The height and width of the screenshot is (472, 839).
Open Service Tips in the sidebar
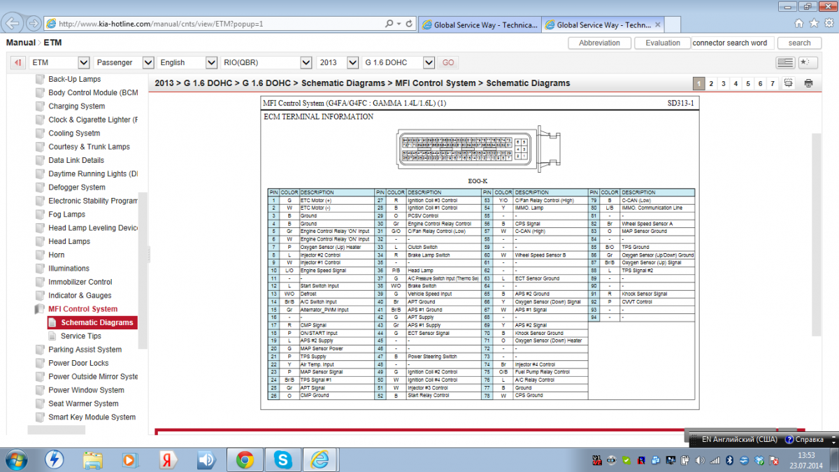(x=80, y=336)
